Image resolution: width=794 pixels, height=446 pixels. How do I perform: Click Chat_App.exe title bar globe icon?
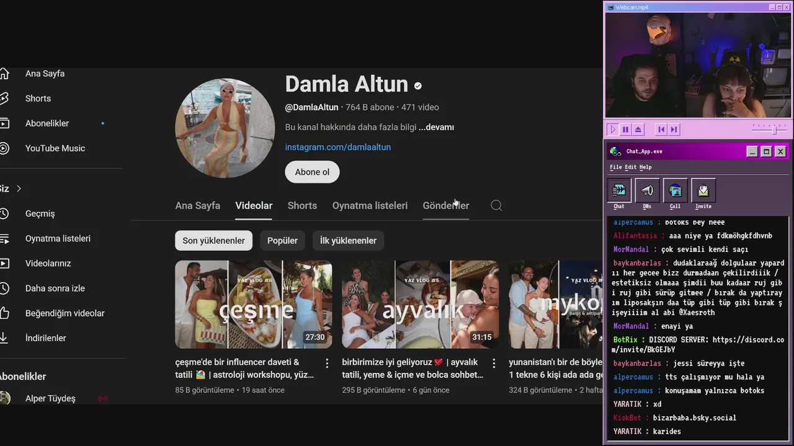point(615,151)
